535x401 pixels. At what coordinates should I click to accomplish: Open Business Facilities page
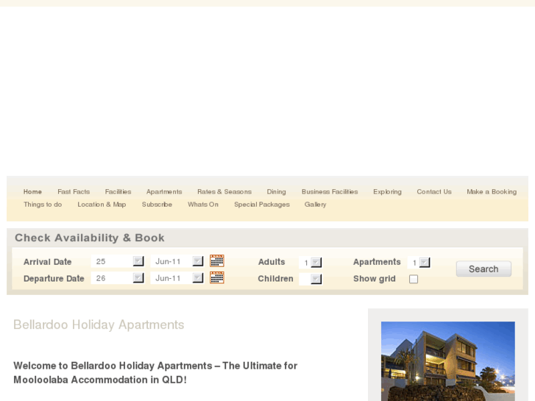pos(330,192)
